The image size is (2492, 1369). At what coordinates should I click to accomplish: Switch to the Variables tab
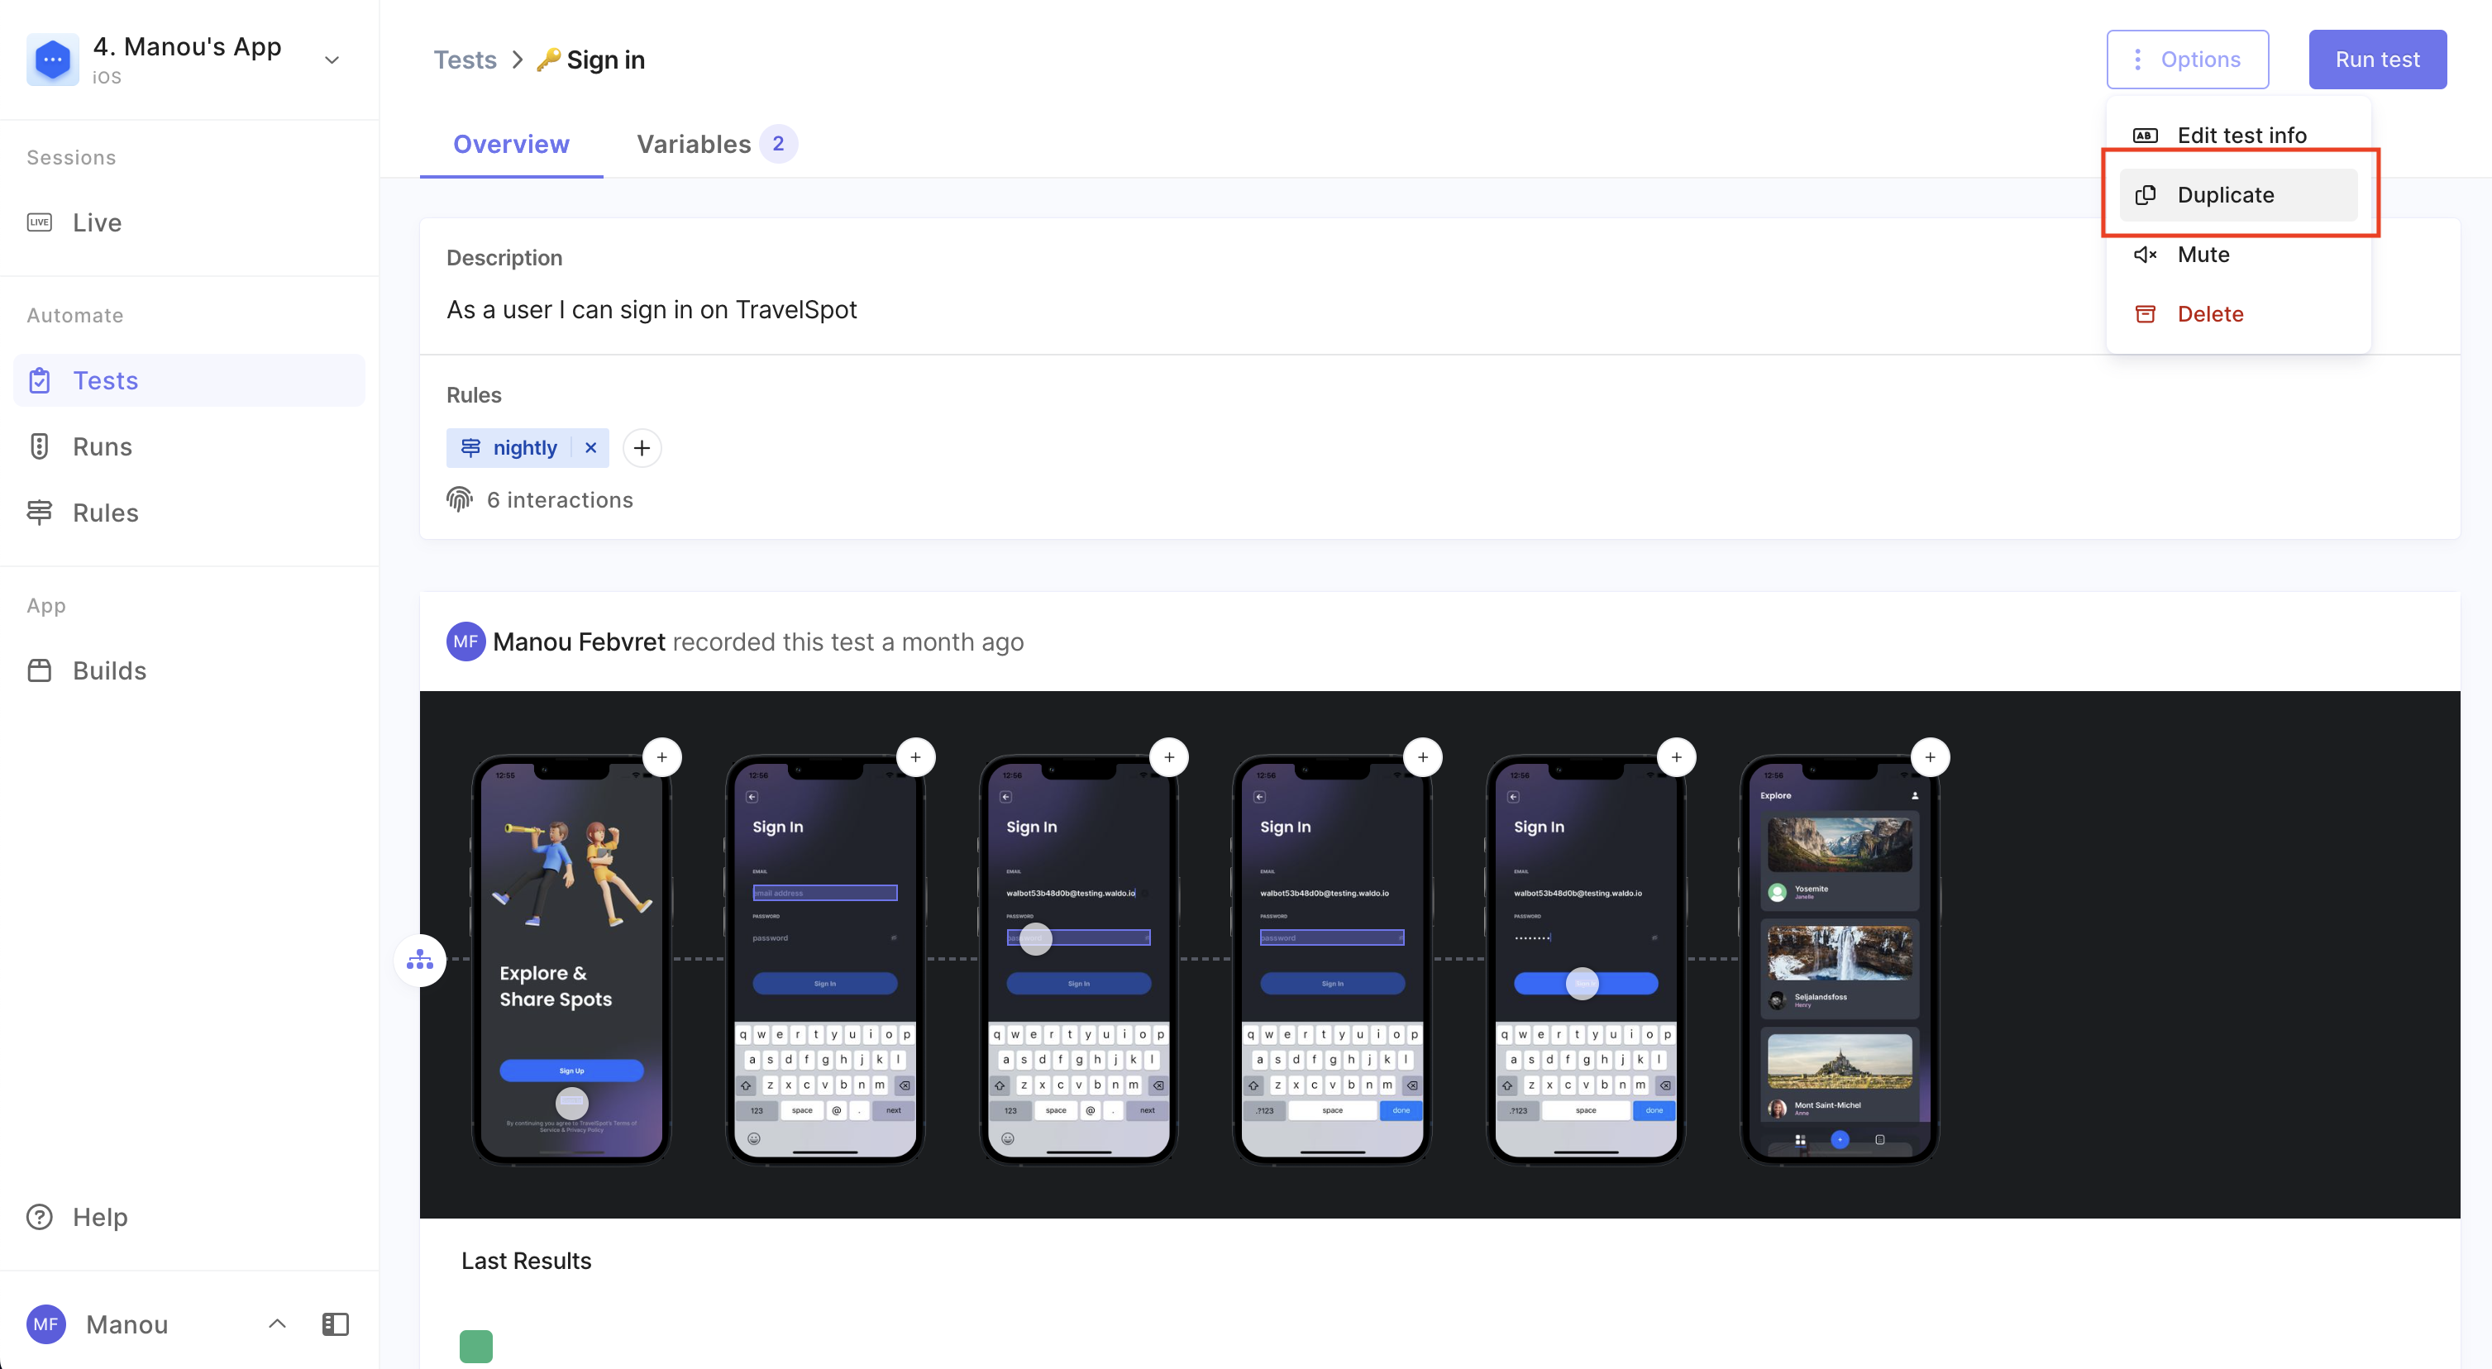pos(694,144)
